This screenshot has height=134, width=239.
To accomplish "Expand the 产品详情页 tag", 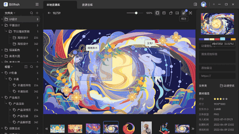I will pyautogui.click(x=11, y=110).
